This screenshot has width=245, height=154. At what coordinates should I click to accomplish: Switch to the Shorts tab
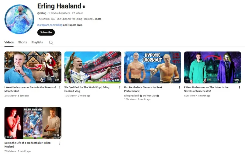(22, 42)
